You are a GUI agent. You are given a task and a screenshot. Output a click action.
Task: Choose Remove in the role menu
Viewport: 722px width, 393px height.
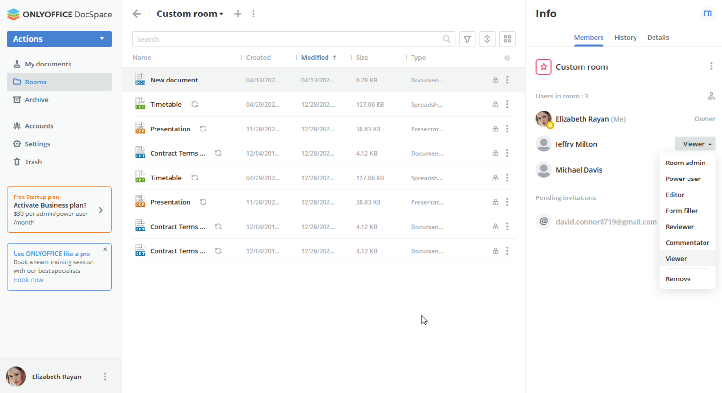pyautogui.click(x=678, y=279)
